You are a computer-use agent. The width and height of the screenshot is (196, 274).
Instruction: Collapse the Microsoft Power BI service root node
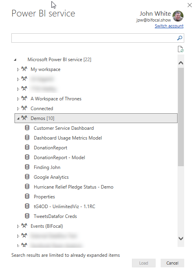[x=15, y=60]
